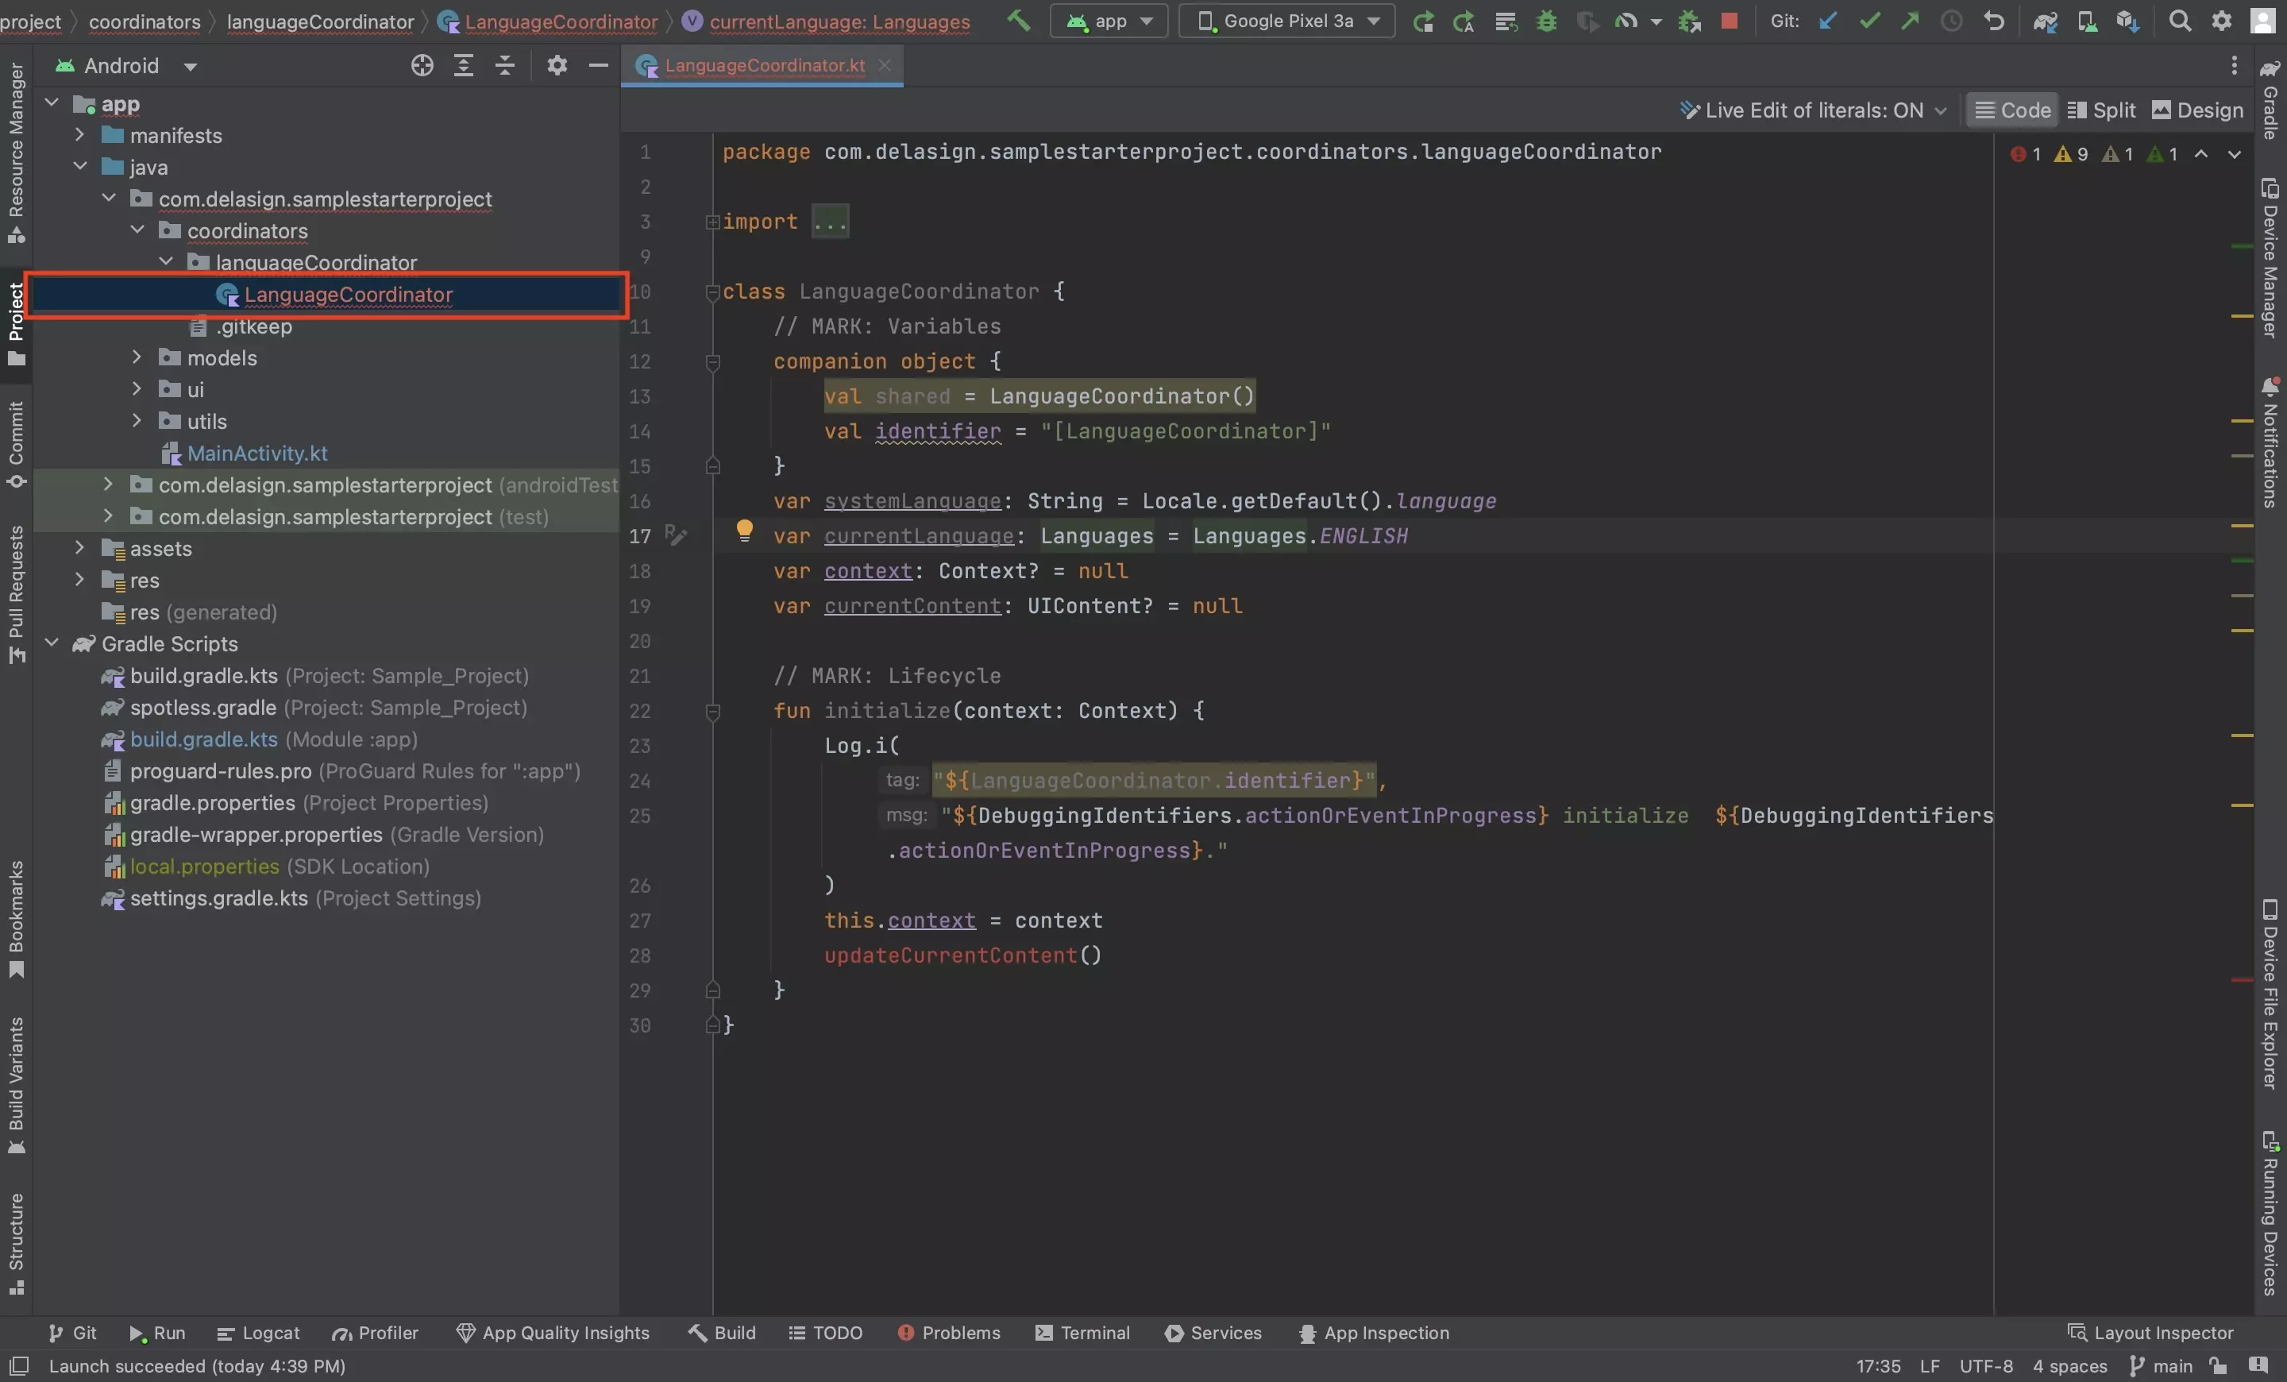Viewport: 2287px width, 1382px height.
Task: Collapse the java folder
Action: (x=80, y=167)
